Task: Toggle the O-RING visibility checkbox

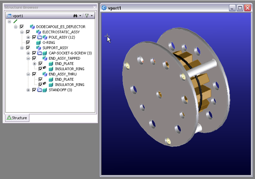Action: coord(28,43)
